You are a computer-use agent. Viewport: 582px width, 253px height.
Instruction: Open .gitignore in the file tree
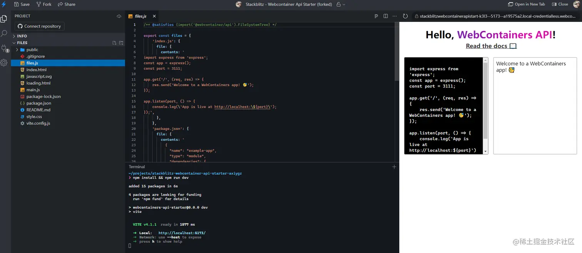click(68, 56)
